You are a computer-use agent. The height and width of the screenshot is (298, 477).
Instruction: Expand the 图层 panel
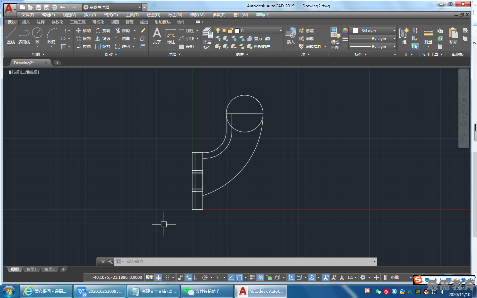coord(242,54)
